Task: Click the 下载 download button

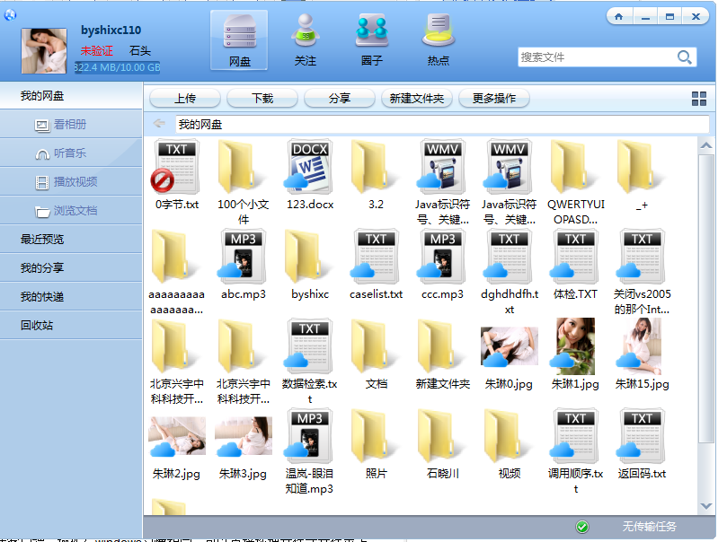Action: click(262, 98)
